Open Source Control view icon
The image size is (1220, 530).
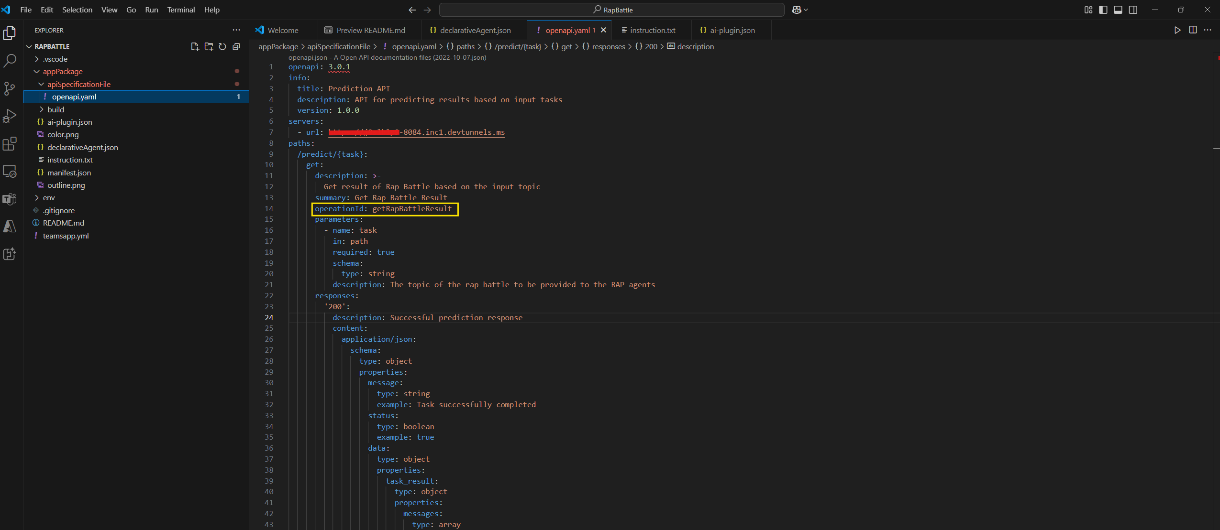click(x=10, y=88)
